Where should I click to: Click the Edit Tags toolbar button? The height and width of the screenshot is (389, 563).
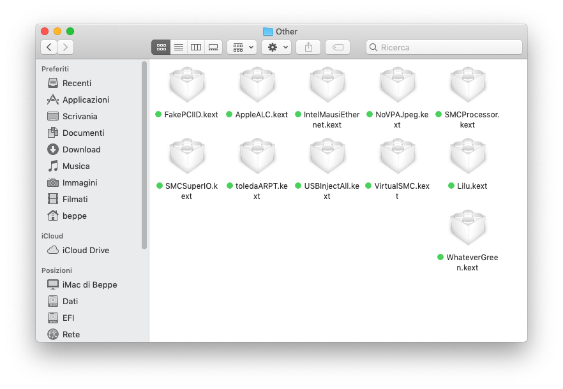(x=338, y=47)
